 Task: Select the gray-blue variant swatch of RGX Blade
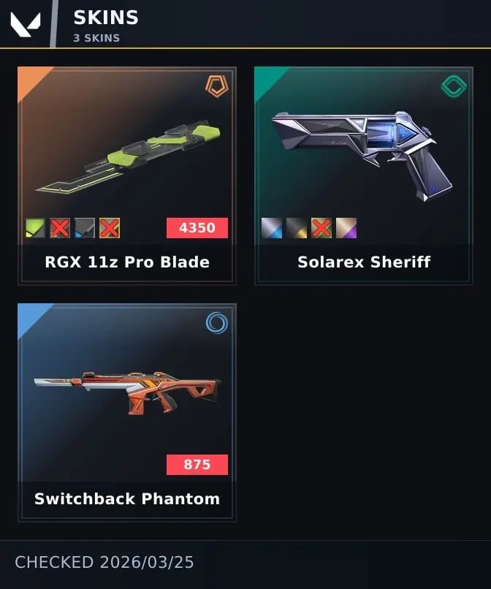(x=85, y=228)
